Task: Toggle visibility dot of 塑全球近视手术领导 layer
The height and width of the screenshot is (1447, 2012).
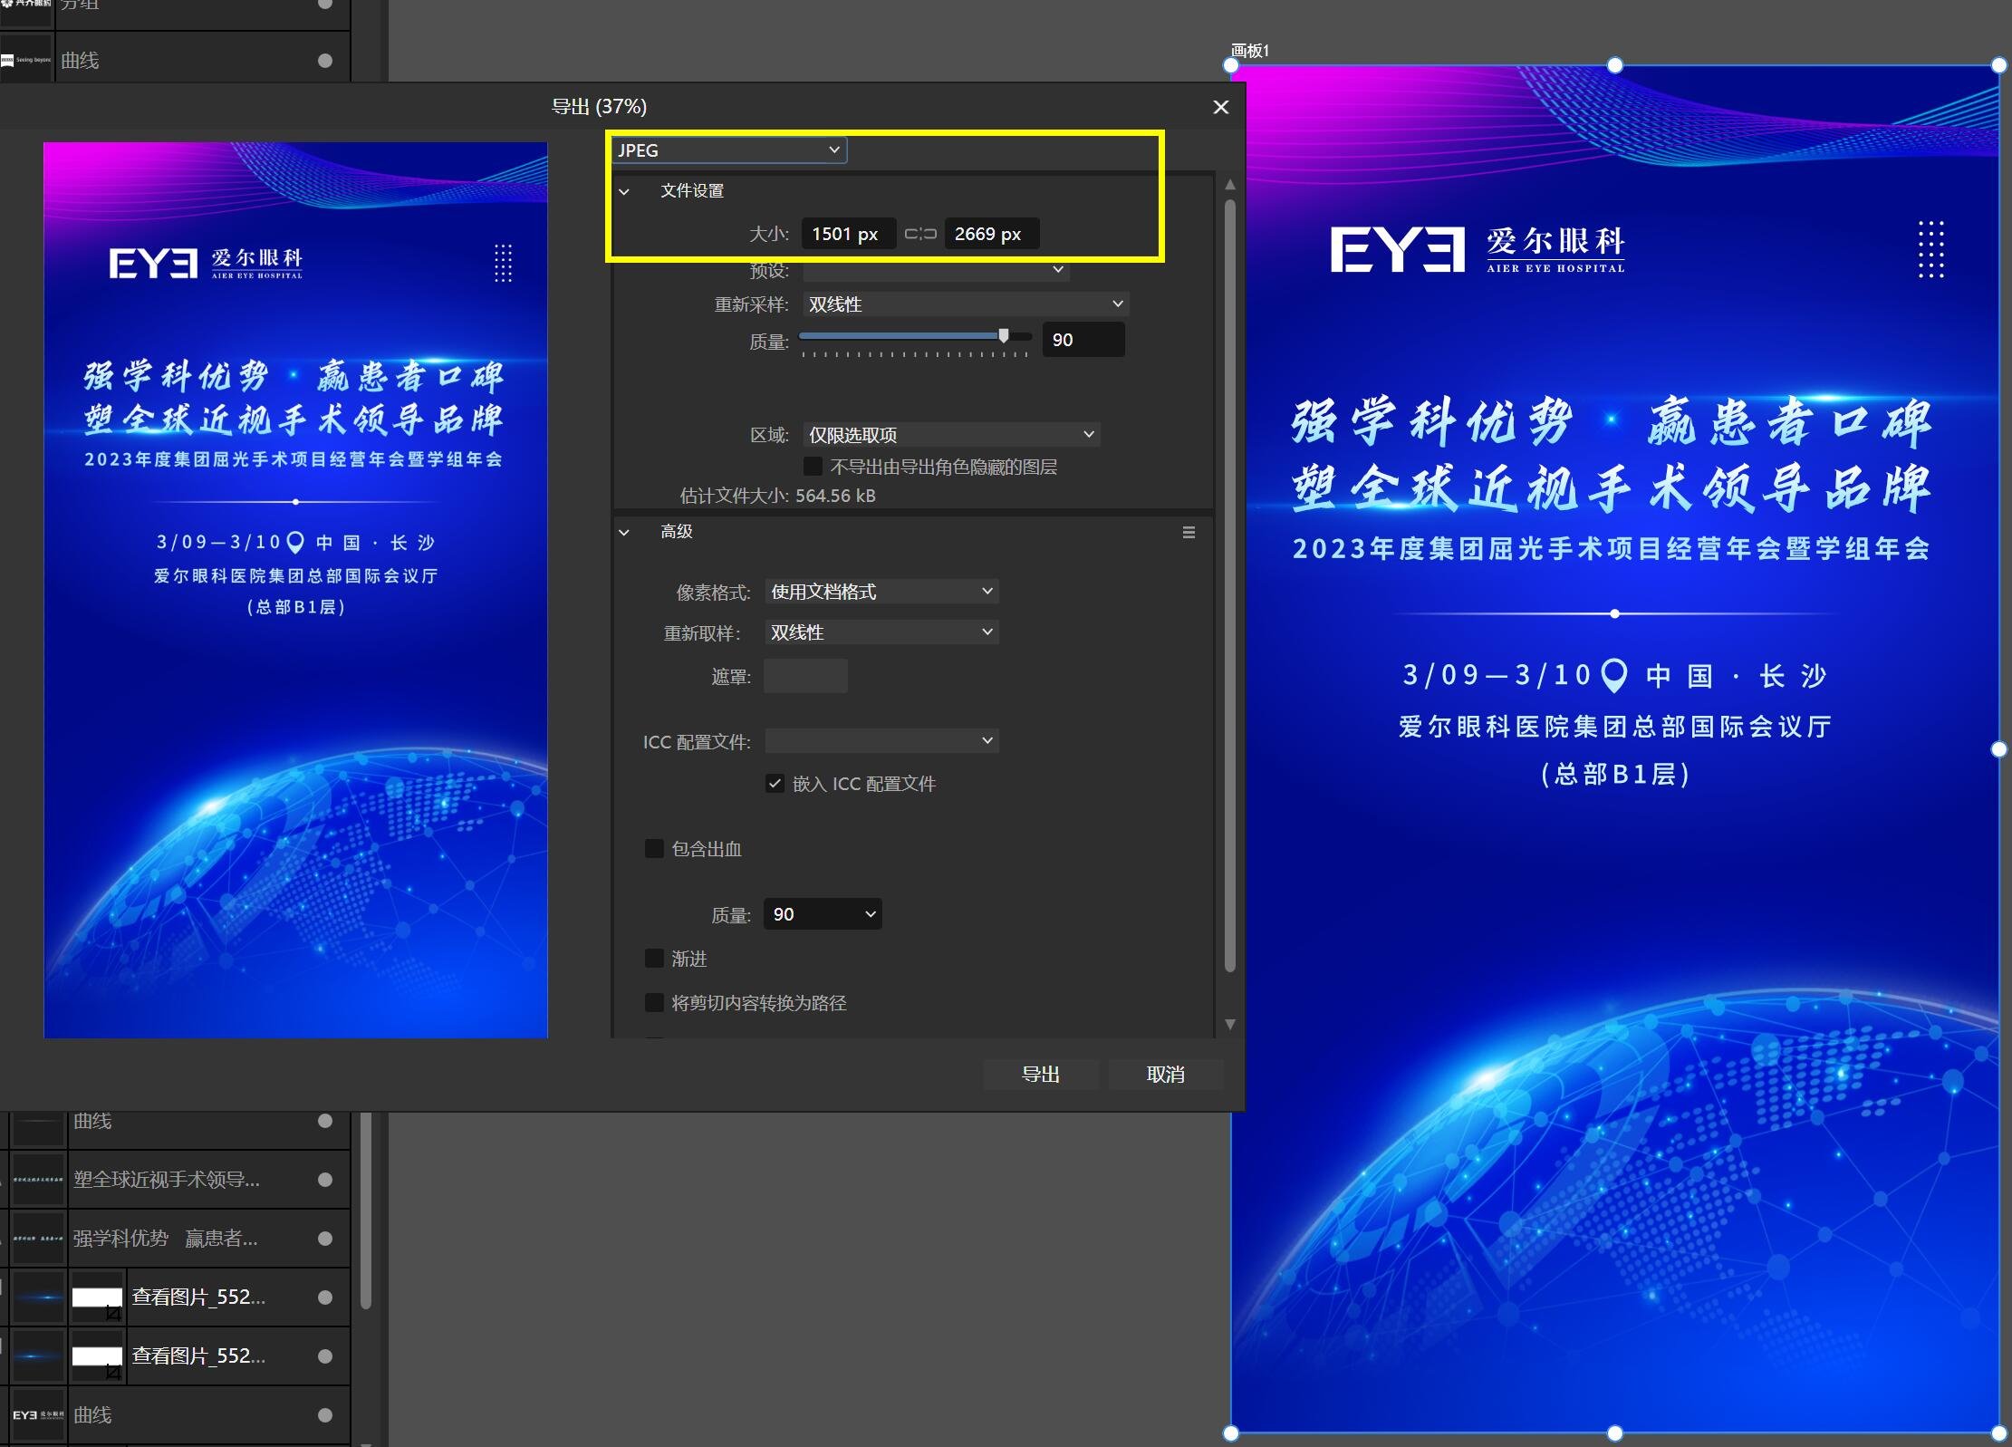Action: click(x=325, y=1180)
